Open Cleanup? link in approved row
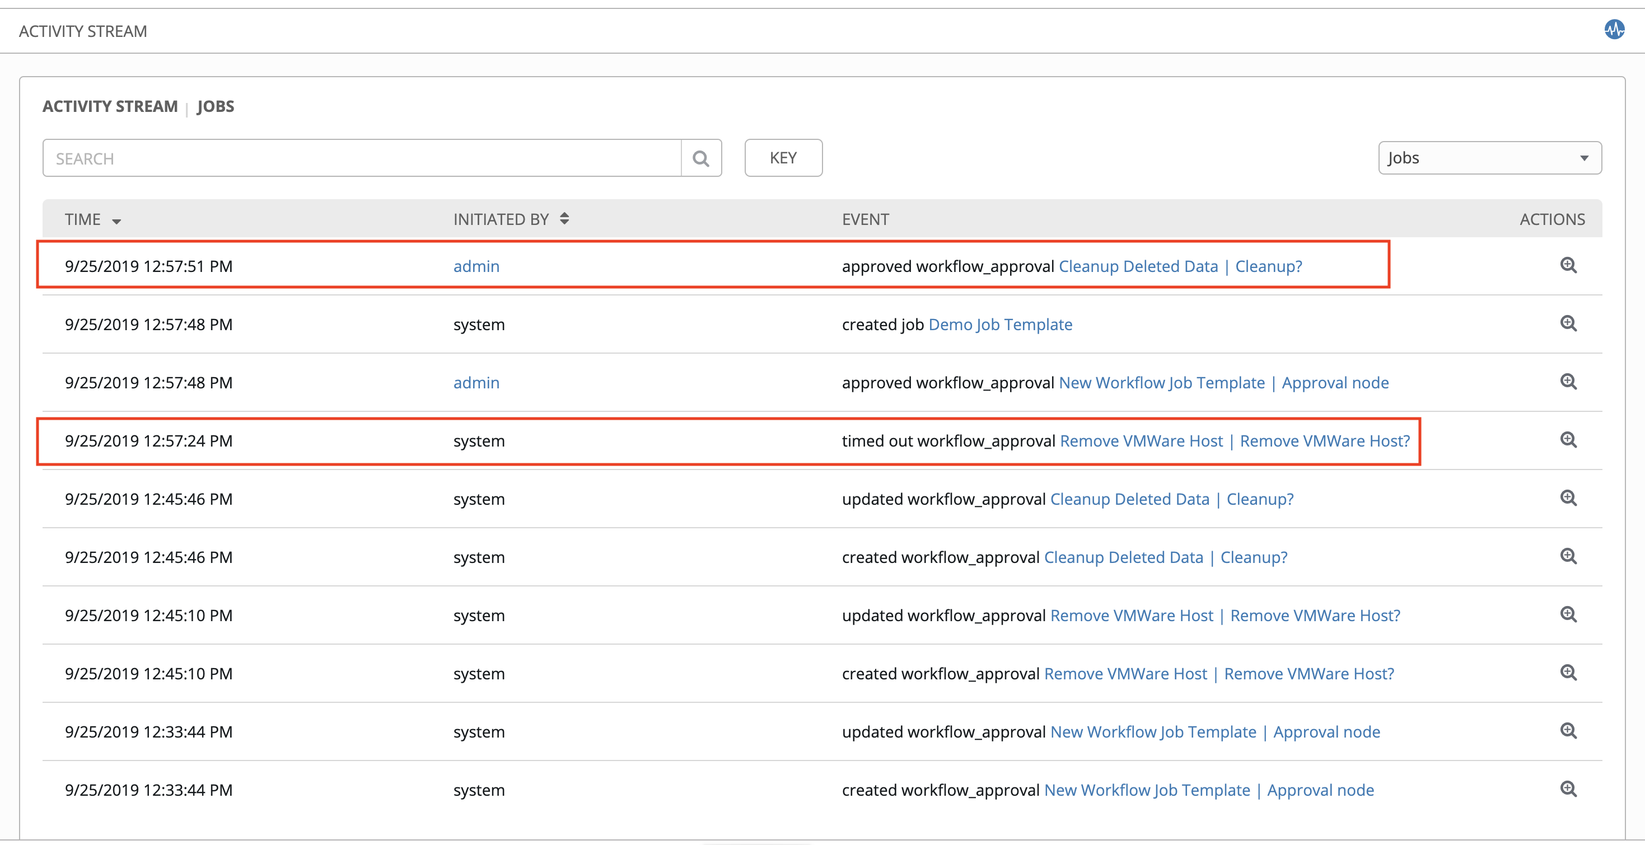The height and width of the screenshot is (845, 1645). coord(1268,266)
